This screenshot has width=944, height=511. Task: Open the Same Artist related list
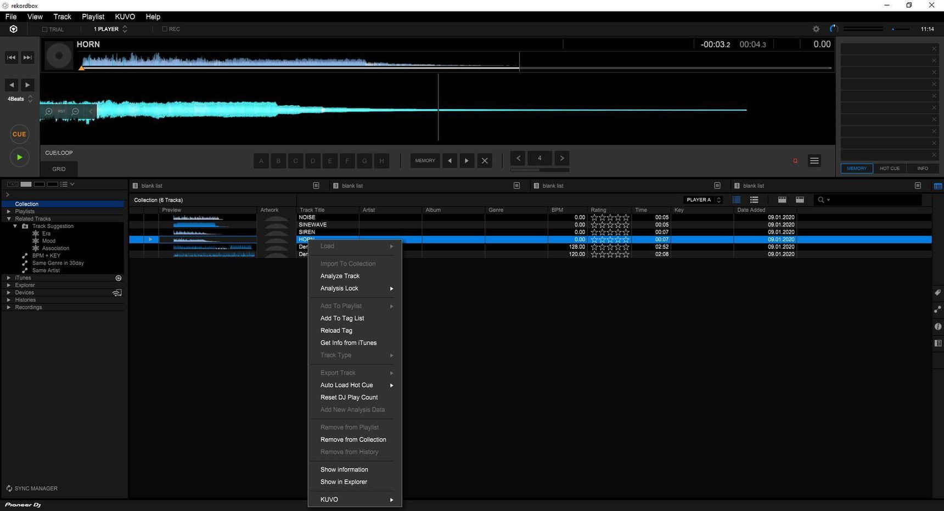46,270
